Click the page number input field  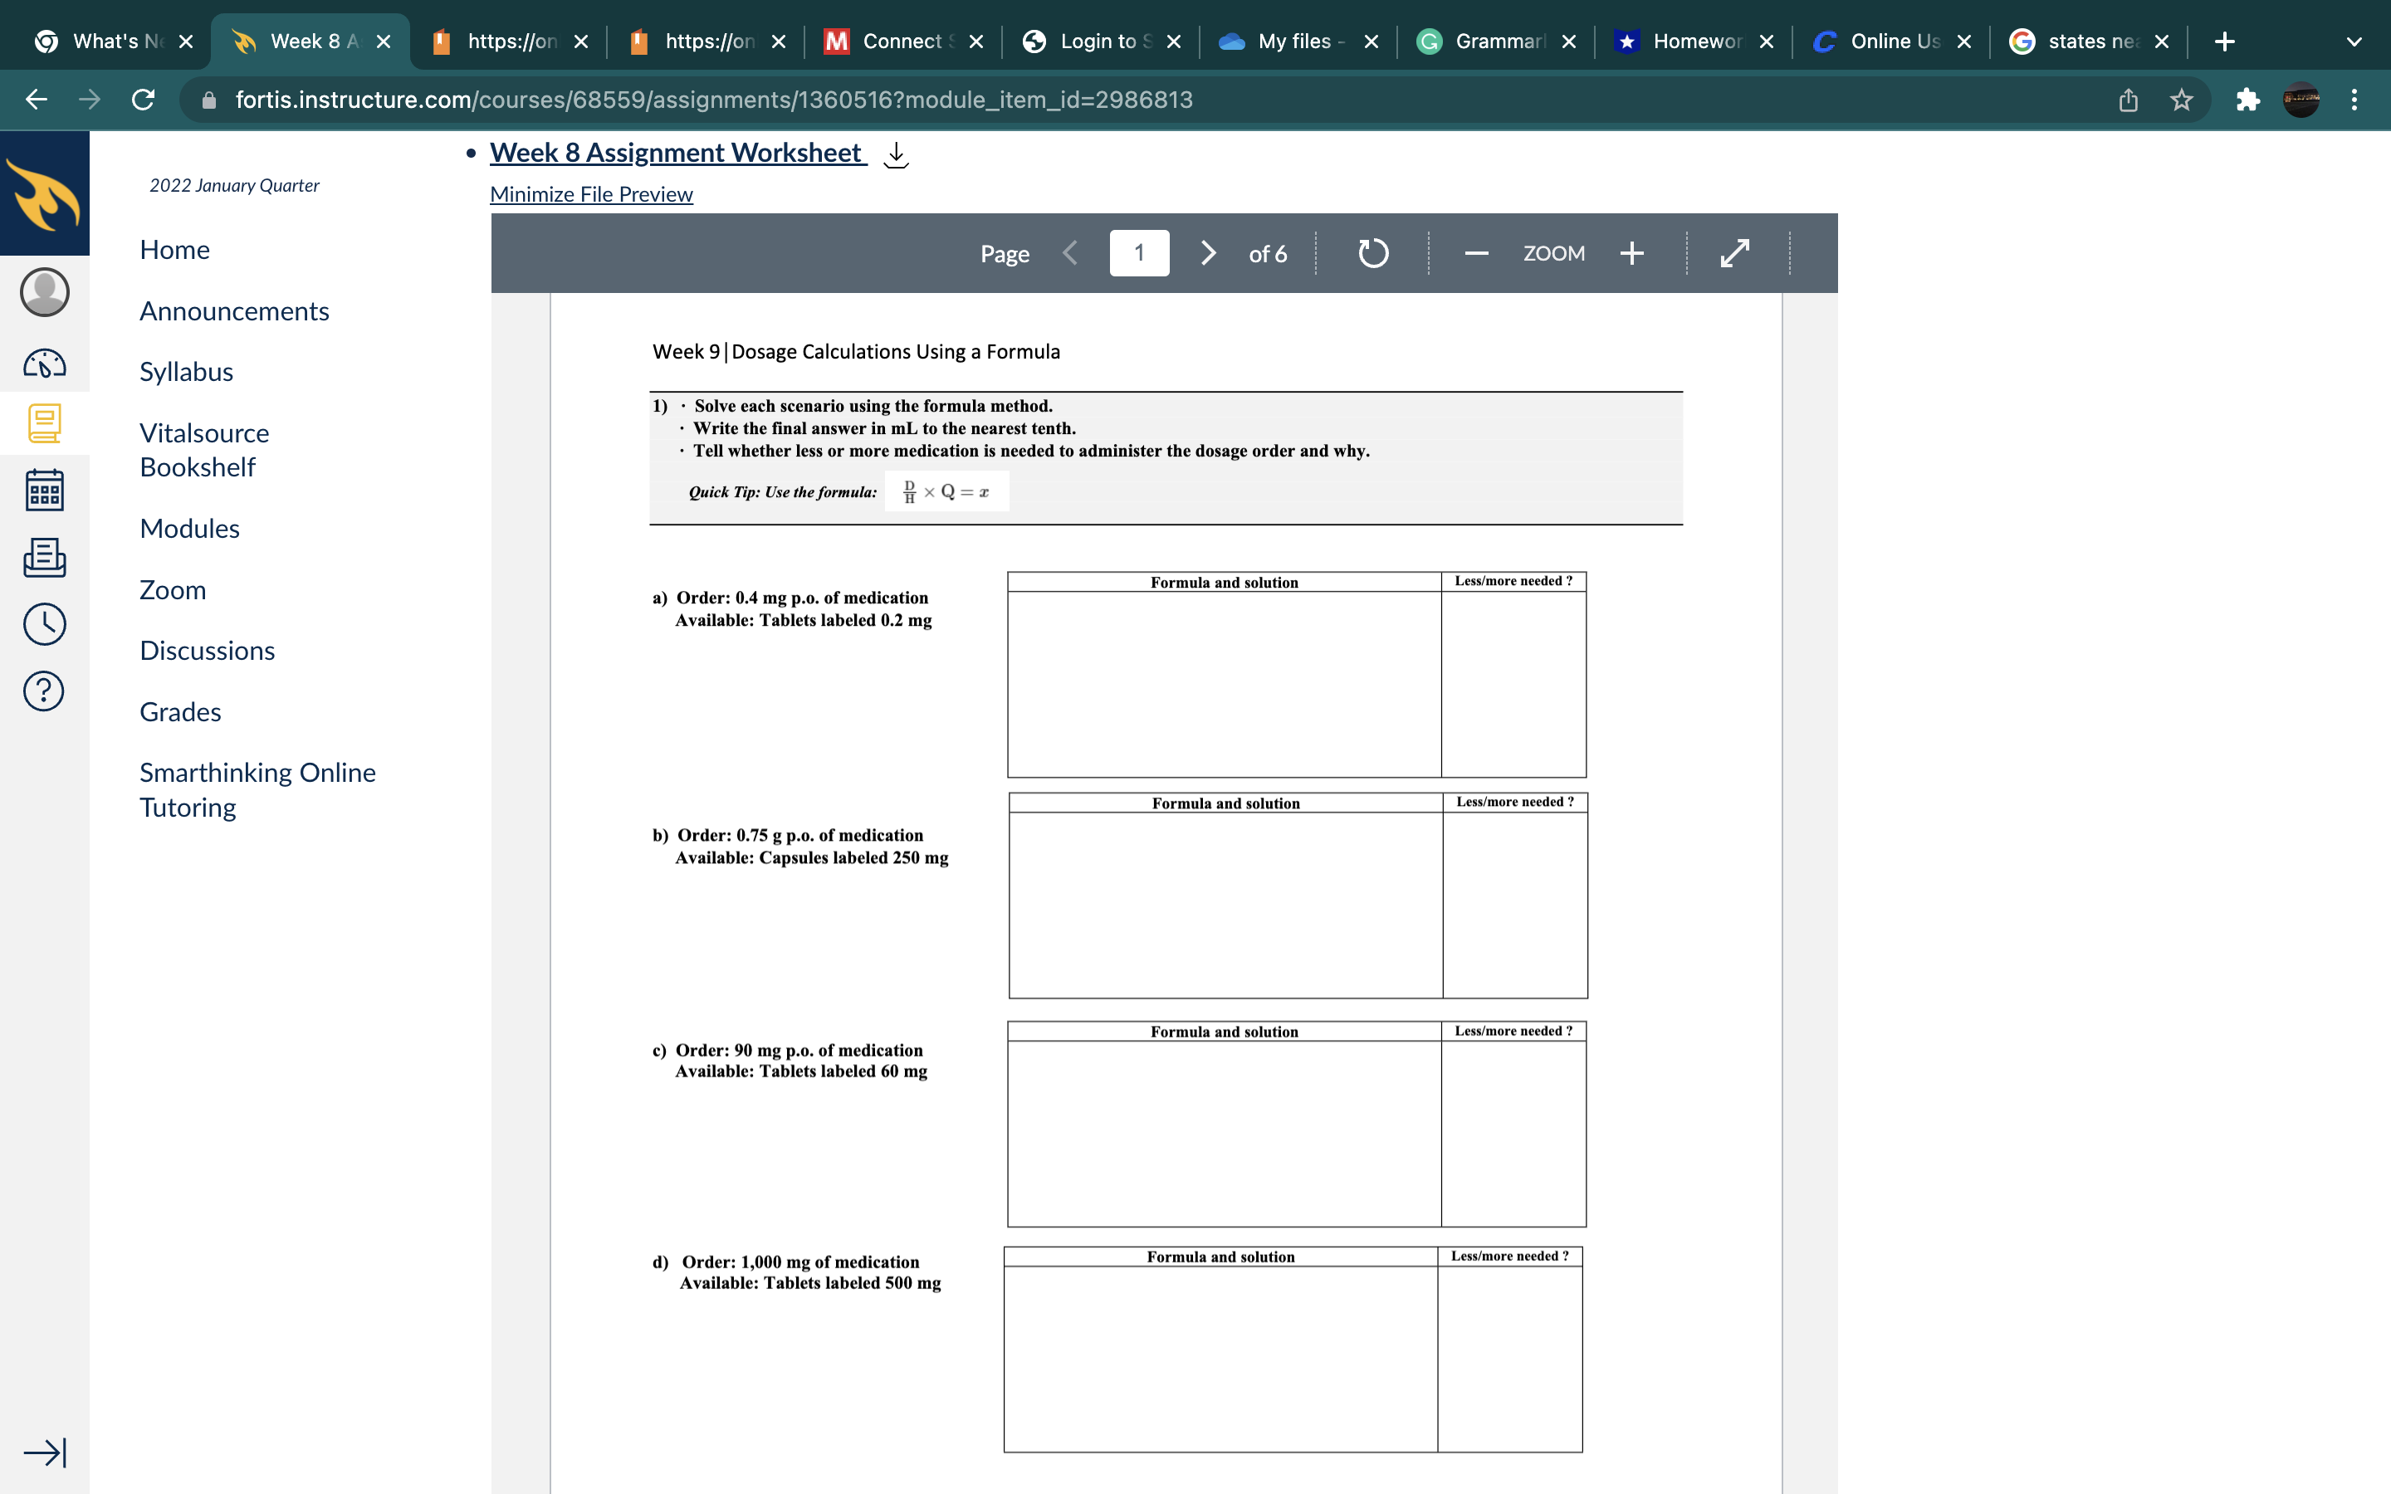tap(1138, 254)
